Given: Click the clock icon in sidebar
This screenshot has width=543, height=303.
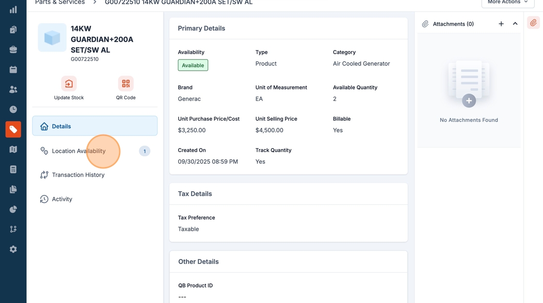Looking at the screenshot, I should (x=13, y=109).
